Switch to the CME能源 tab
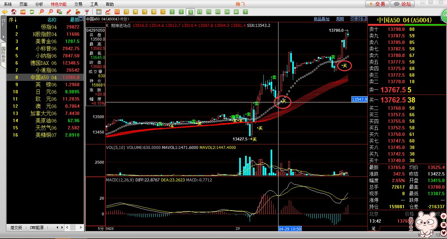The width and height of the screenshot is (447, 239). coord(37,228)
